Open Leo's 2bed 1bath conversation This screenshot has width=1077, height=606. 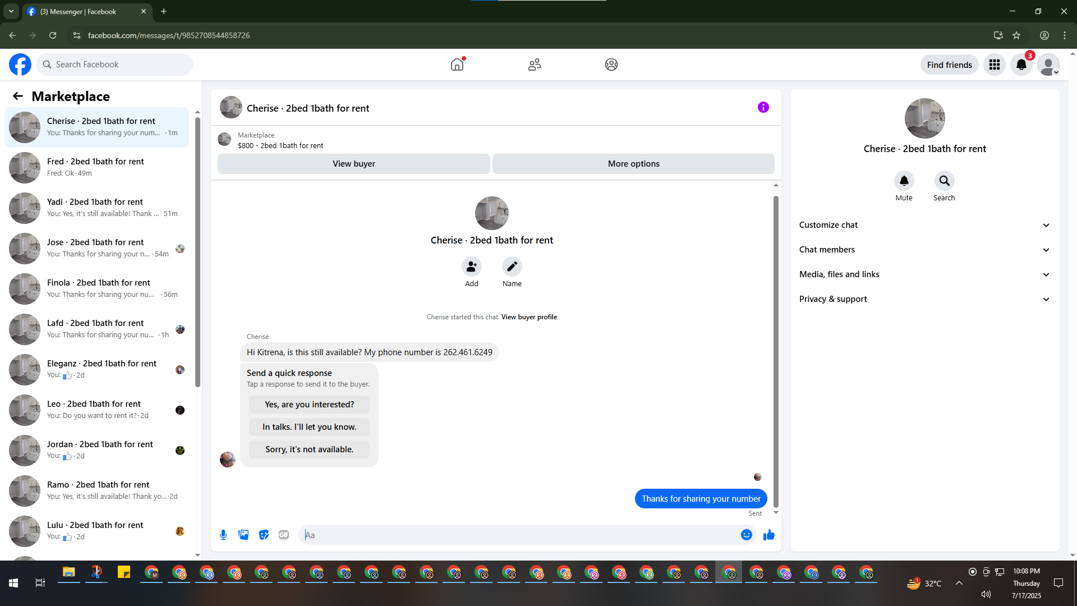coord(96,410)
